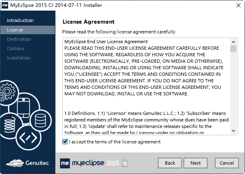Click the database cylinder icon in sidebar
The image size is (245, 174).
(40, 121)
